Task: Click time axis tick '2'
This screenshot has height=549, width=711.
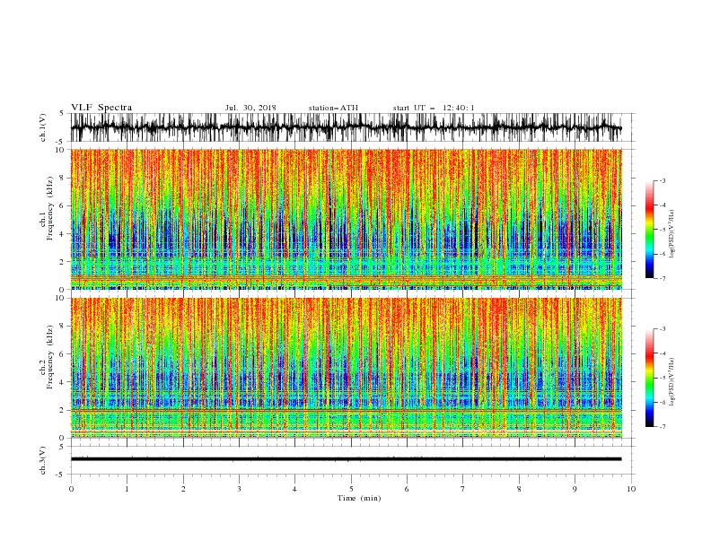Action: pos(183,489)
